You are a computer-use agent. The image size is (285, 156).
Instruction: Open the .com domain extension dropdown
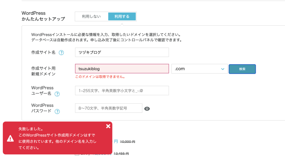click(199, 69)
